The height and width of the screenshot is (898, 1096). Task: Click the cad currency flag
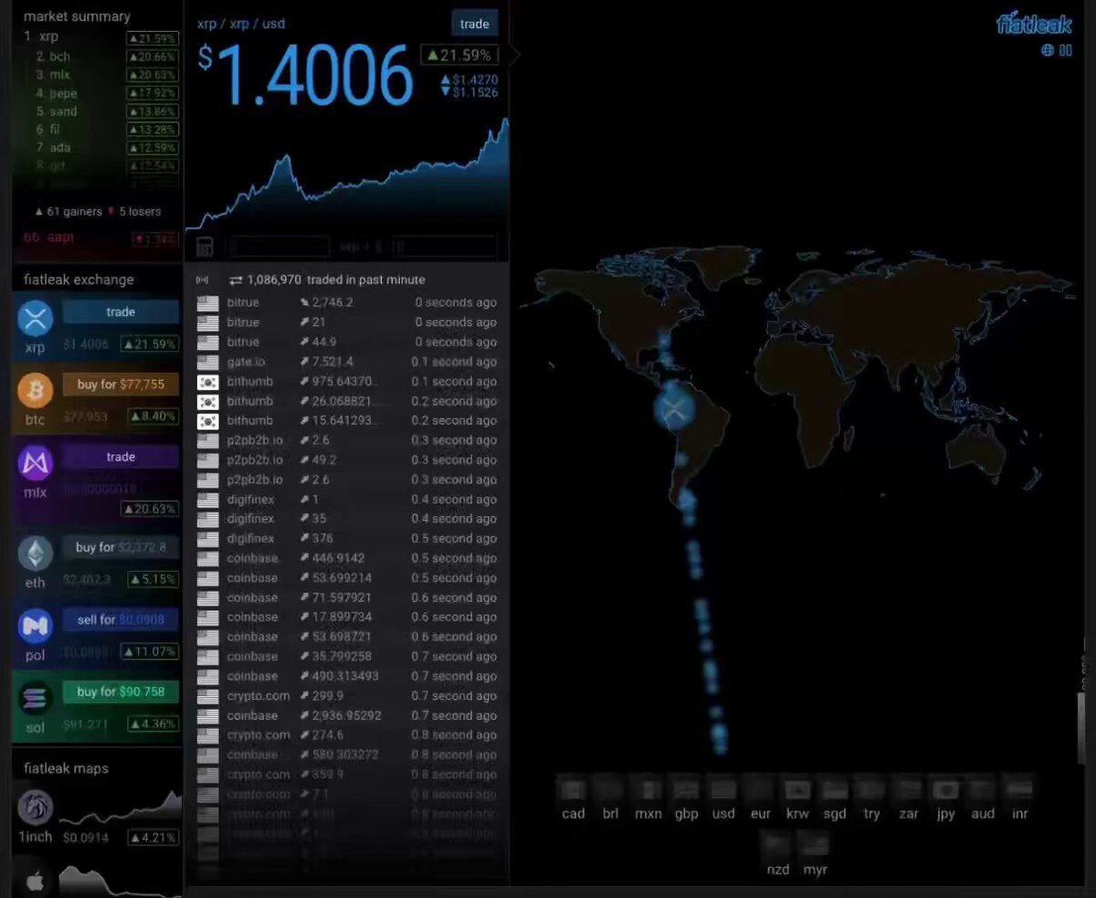[x=573, y=790]
